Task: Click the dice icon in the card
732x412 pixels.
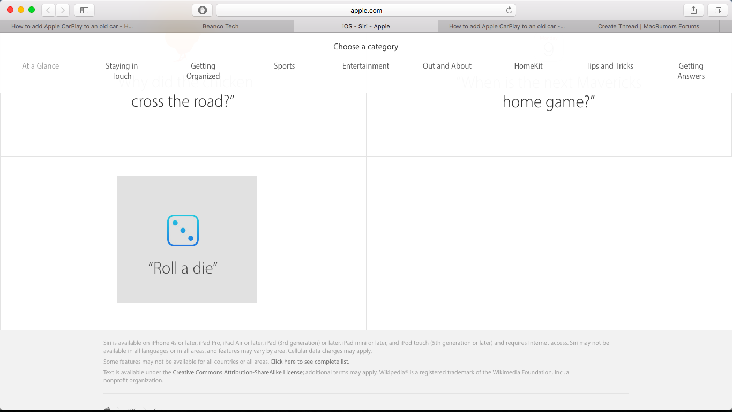Action: pyautogui.click(x=183, y=231)
